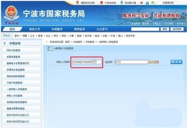Click the 小微企业 banner link
Viewport: 187px width, 128px height.
[157, 23]
